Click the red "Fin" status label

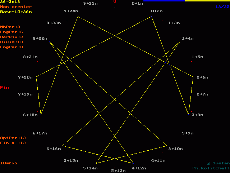(4, 88)
